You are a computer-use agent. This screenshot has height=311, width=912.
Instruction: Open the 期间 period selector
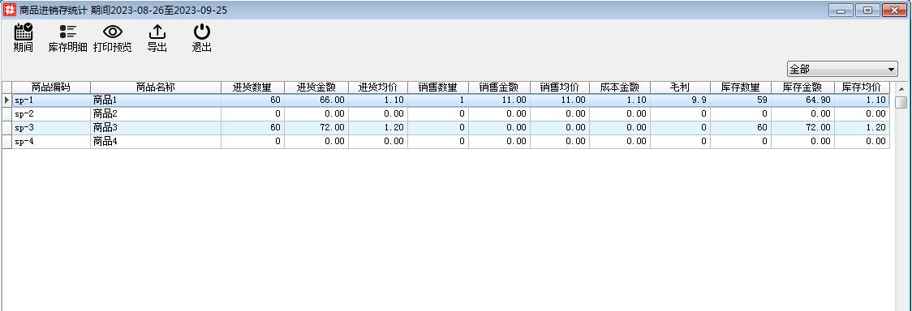[24, 38]
